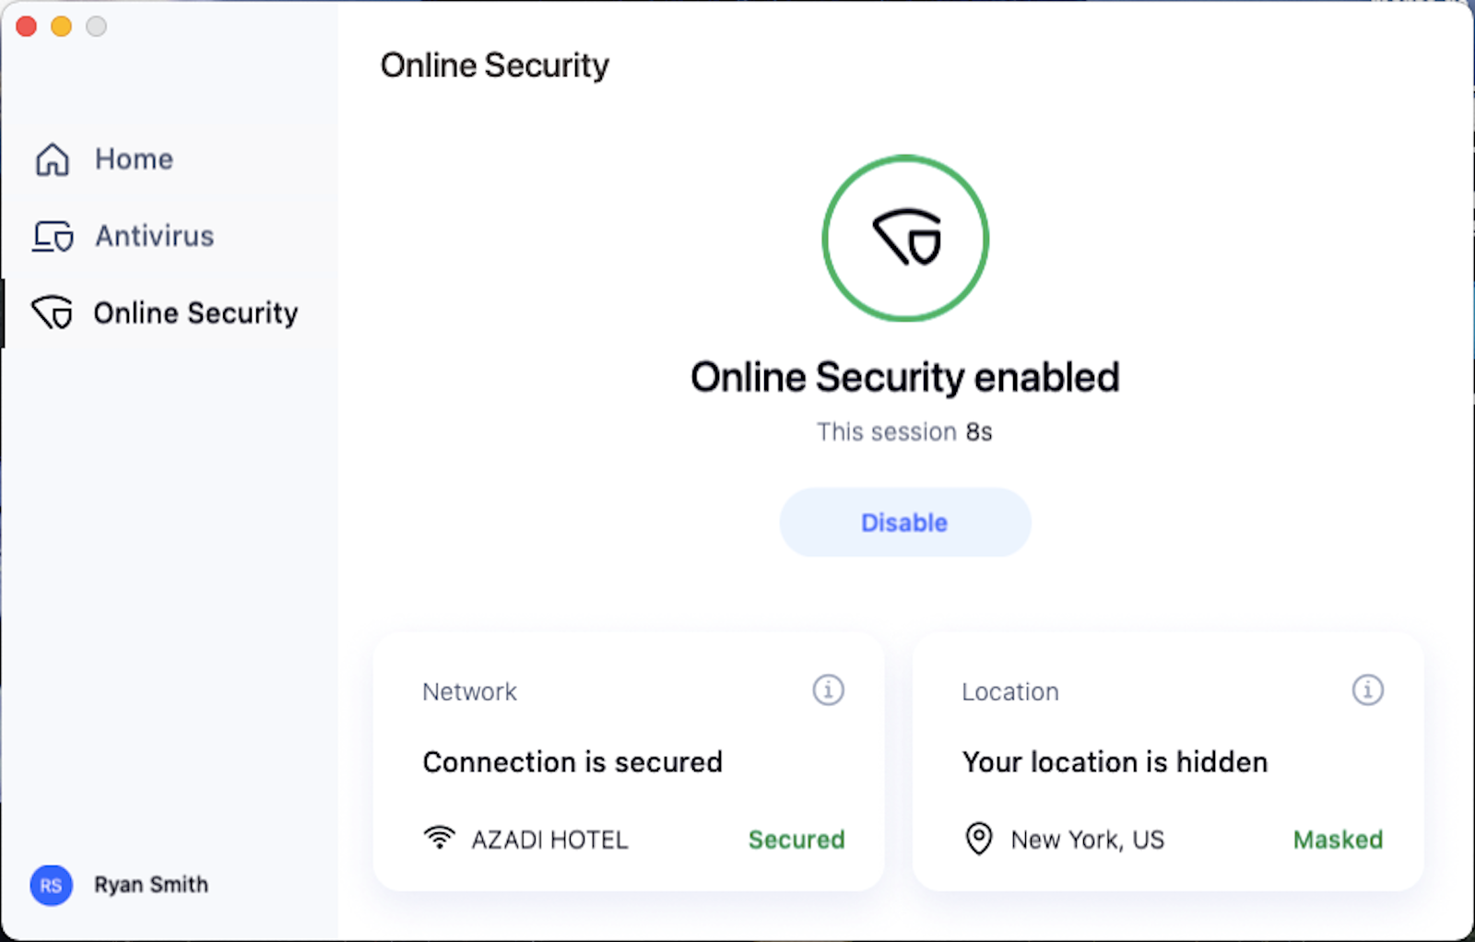Screen dimensions: 1475x942
Task: Disable Online Security protection
Action: [904, 523]
